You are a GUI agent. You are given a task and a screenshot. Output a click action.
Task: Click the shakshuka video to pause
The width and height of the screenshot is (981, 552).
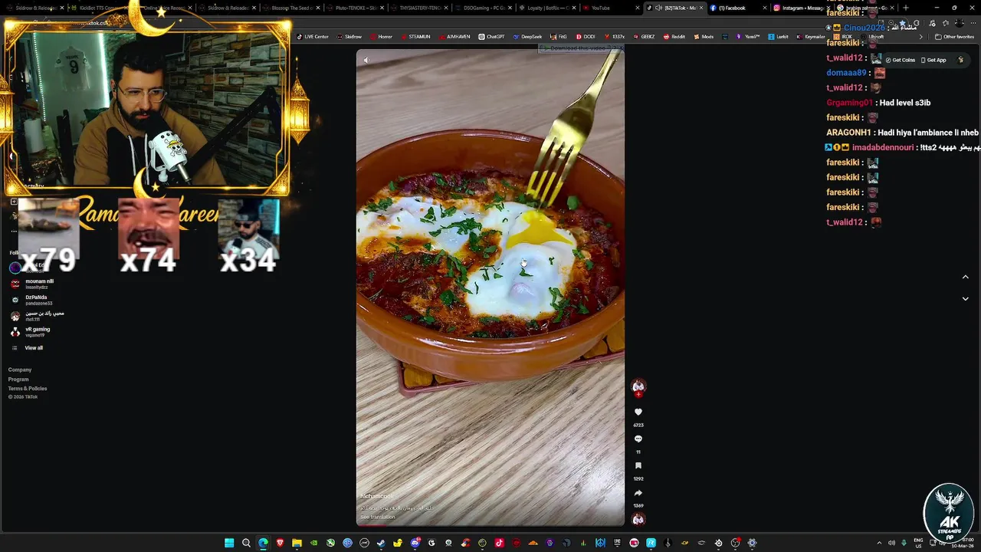pyautogui.click(x=490, y=287)
